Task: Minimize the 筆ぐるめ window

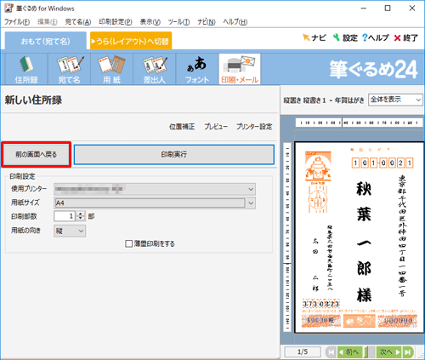Action: (364, 9)
